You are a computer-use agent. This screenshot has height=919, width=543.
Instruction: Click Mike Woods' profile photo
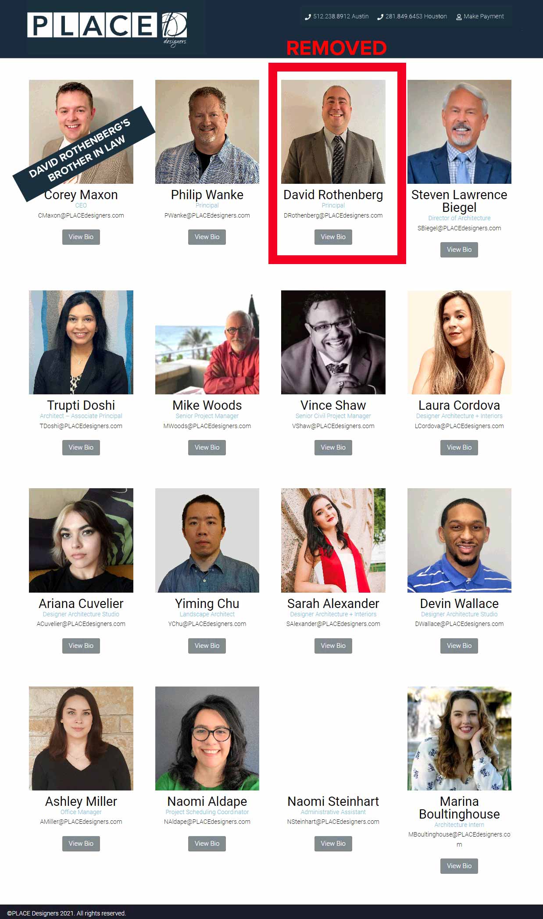[x=207, y=342]
